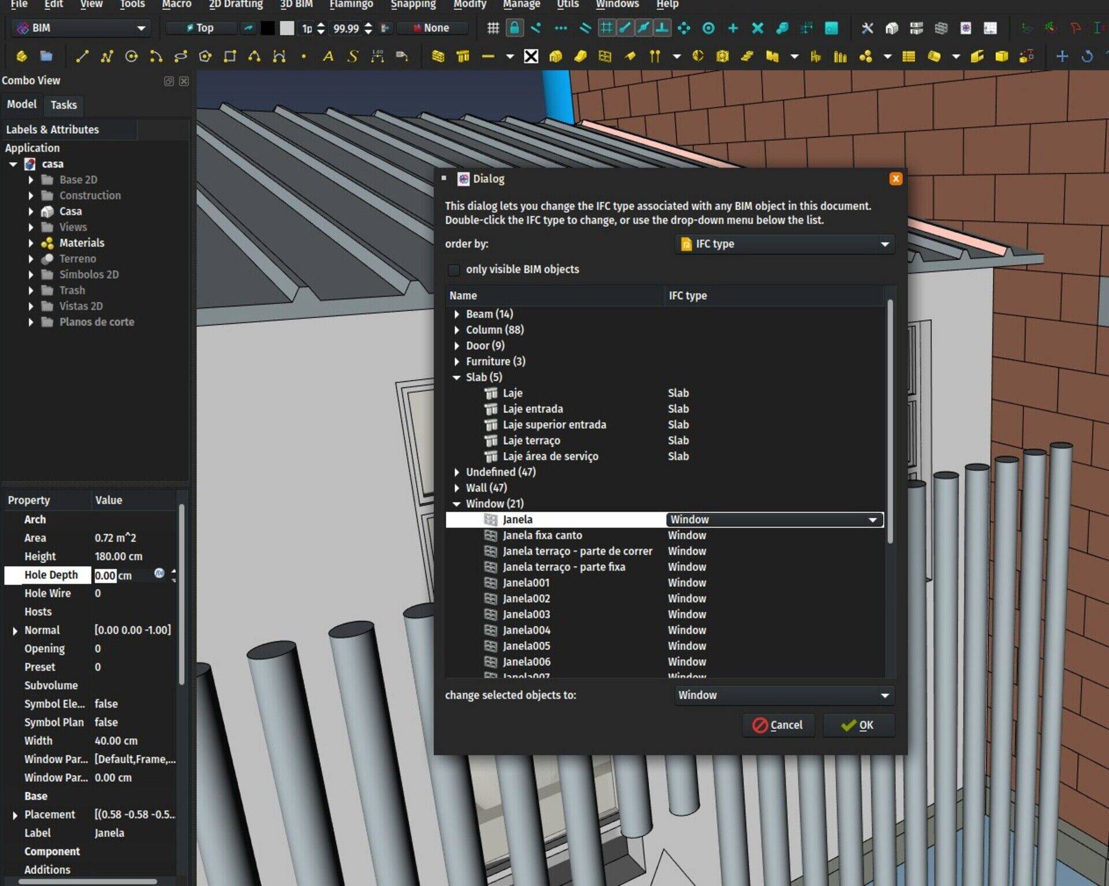Toggle snap to grid
Viewport: 1109px width, 886px height.
pyautogui.click(x=606, y=28)
